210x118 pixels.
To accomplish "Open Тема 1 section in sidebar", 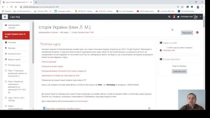I will 16,73.
